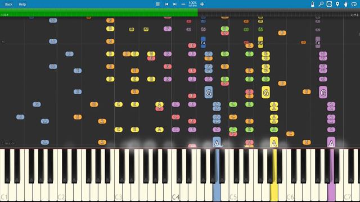Open the zoom magnifier tool
The height and width of the screenshot is (202, 360).
pos(321,4)
